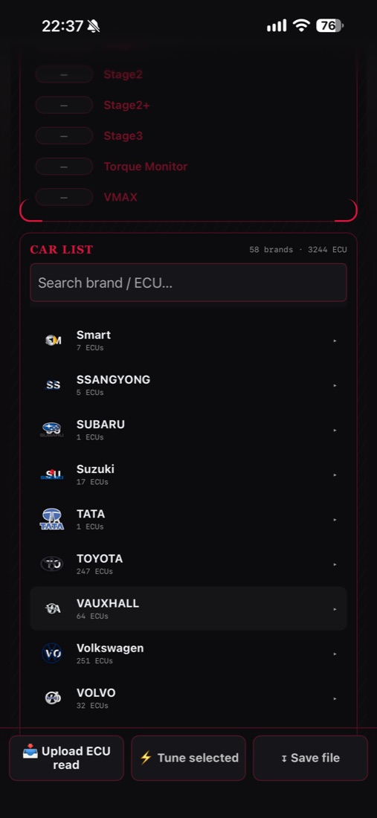Toggle the Stage3 option switch
This screenshot has width=377, height=818.
coord(64,135)
